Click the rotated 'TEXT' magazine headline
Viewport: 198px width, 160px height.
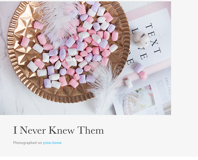tap(153, 38)
